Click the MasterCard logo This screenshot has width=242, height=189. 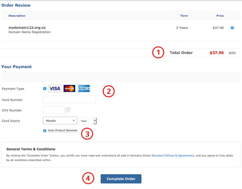(69, 88)
